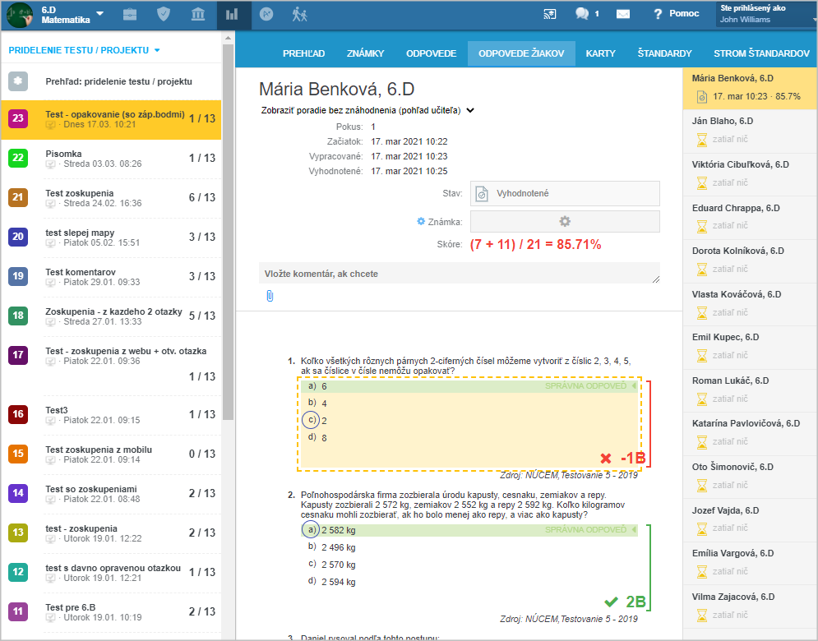Viewport: 818px width, 641px height.
Task: Switch to the Známky tab
Action: coord(365,53)
